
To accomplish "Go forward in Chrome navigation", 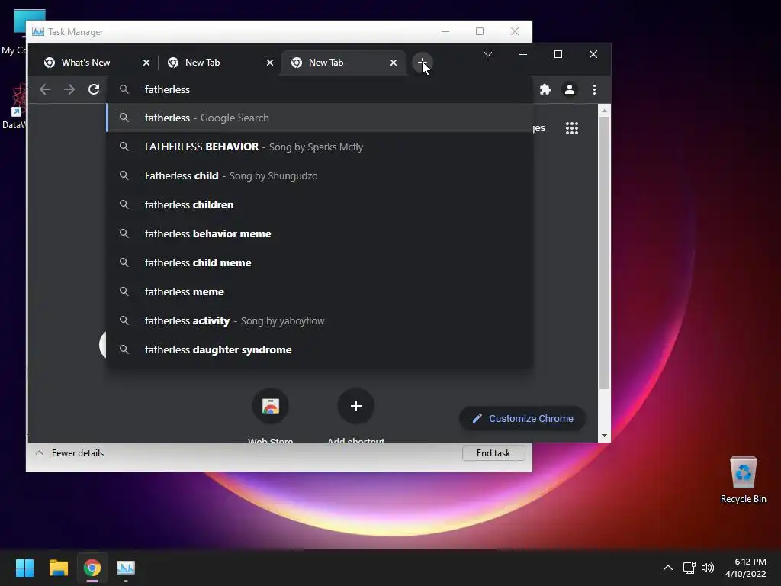I will pyautogui.click(x=69, y=90).
